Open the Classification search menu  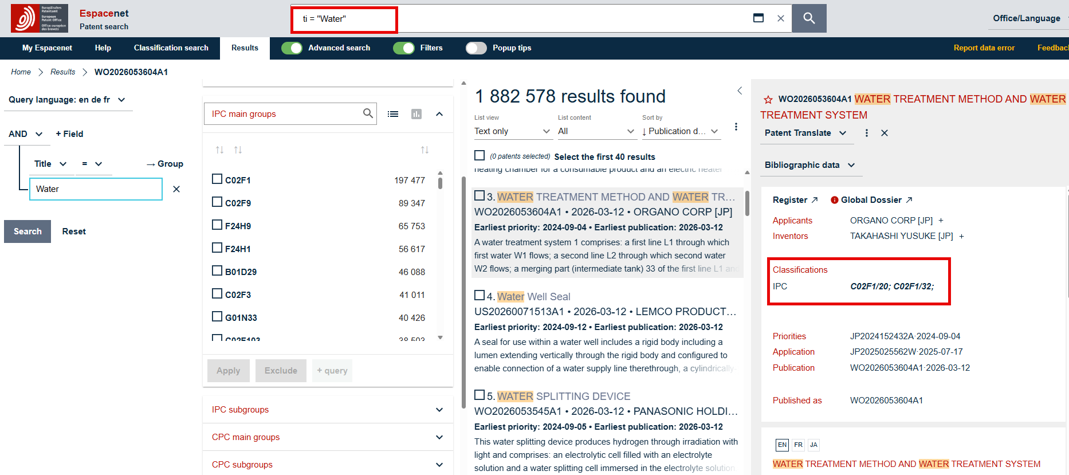(171, 48)
